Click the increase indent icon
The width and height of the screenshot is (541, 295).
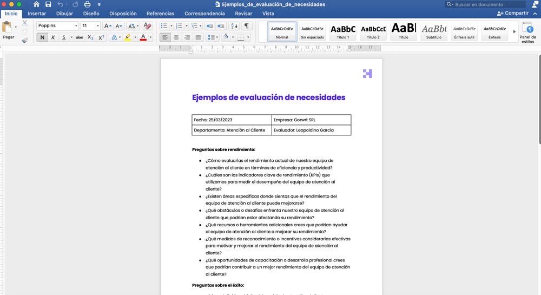coord(222,26)
